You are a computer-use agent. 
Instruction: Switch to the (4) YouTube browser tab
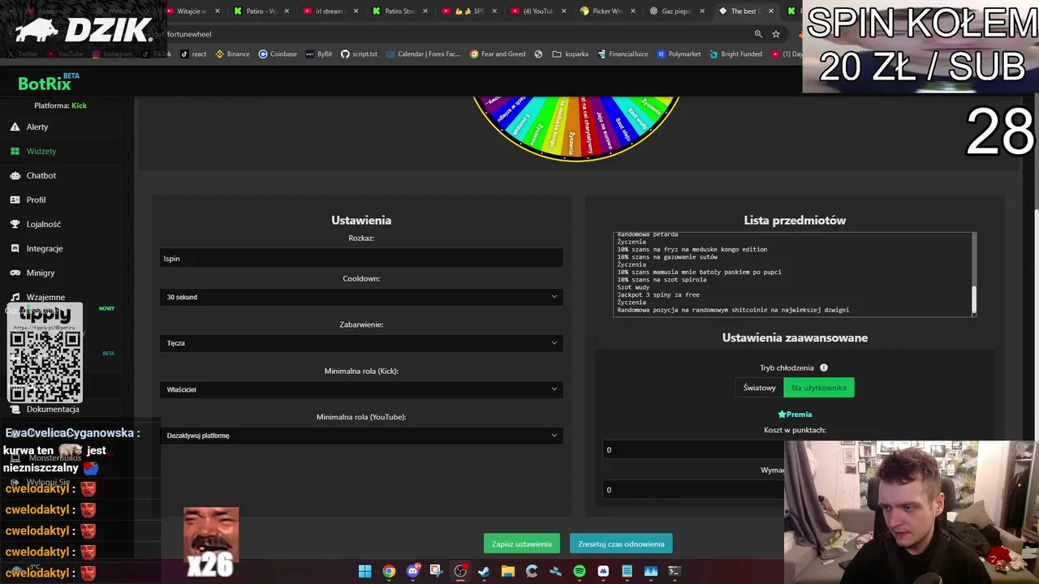[540, 11]
